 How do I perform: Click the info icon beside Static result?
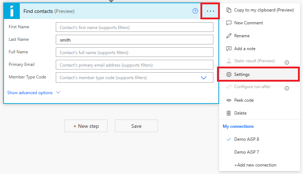[x=287, y=62]
